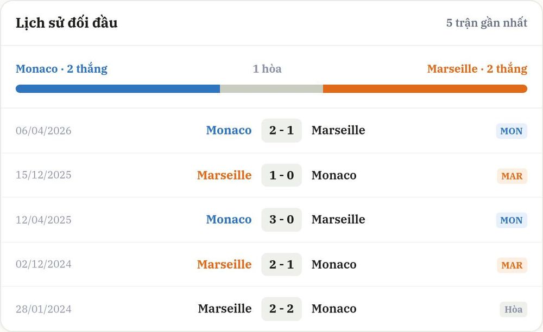Click the orange Marseille segment of the bar
Viewport: 543px width, 332px height.
[425, 88]
